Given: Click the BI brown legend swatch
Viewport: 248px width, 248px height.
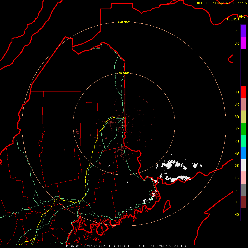Looking at the screenshot, I should click(243, 202).
